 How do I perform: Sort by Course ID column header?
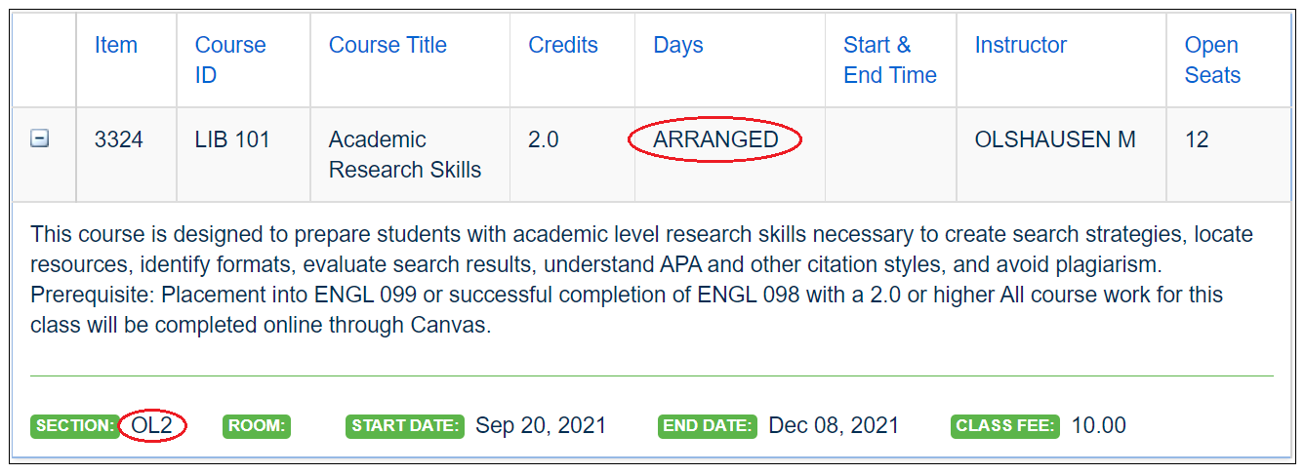pos(229,59)
